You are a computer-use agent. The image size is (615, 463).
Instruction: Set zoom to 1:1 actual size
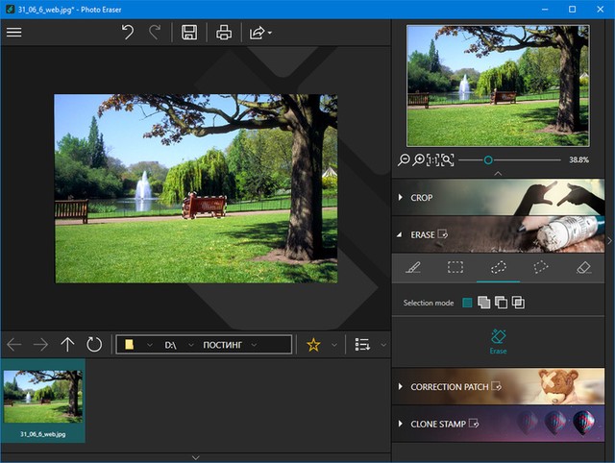click(432, 159)
